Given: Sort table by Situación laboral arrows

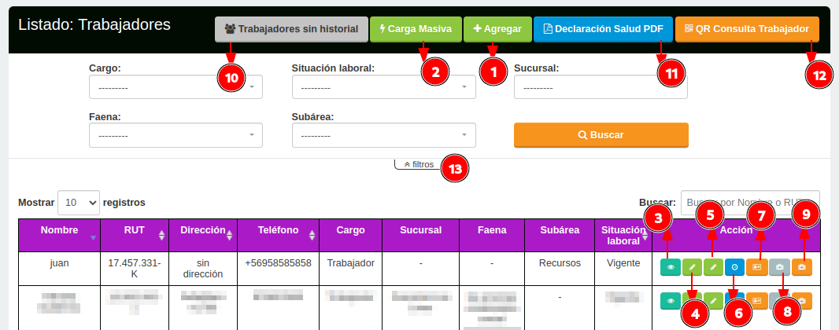Looking at the screenshot, I should pos(645,236).
